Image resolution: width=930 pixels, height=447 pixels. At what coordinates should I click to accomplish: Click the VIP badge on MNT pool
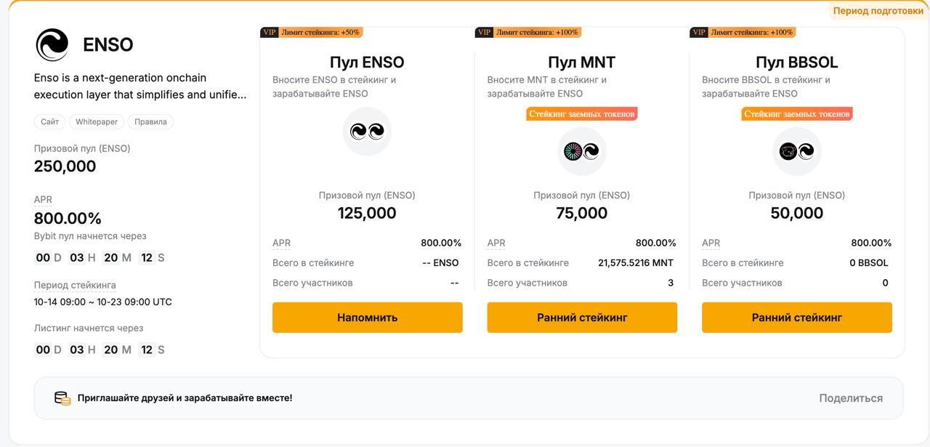click(x=485, y=32)
